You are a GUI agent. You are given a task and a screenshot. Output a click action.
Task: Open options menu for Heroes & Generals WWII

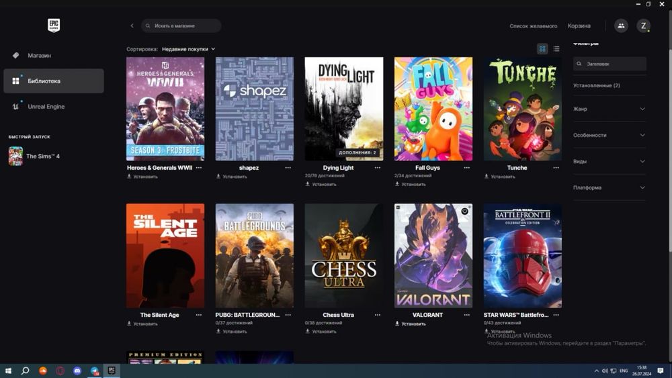coord(199,168)
